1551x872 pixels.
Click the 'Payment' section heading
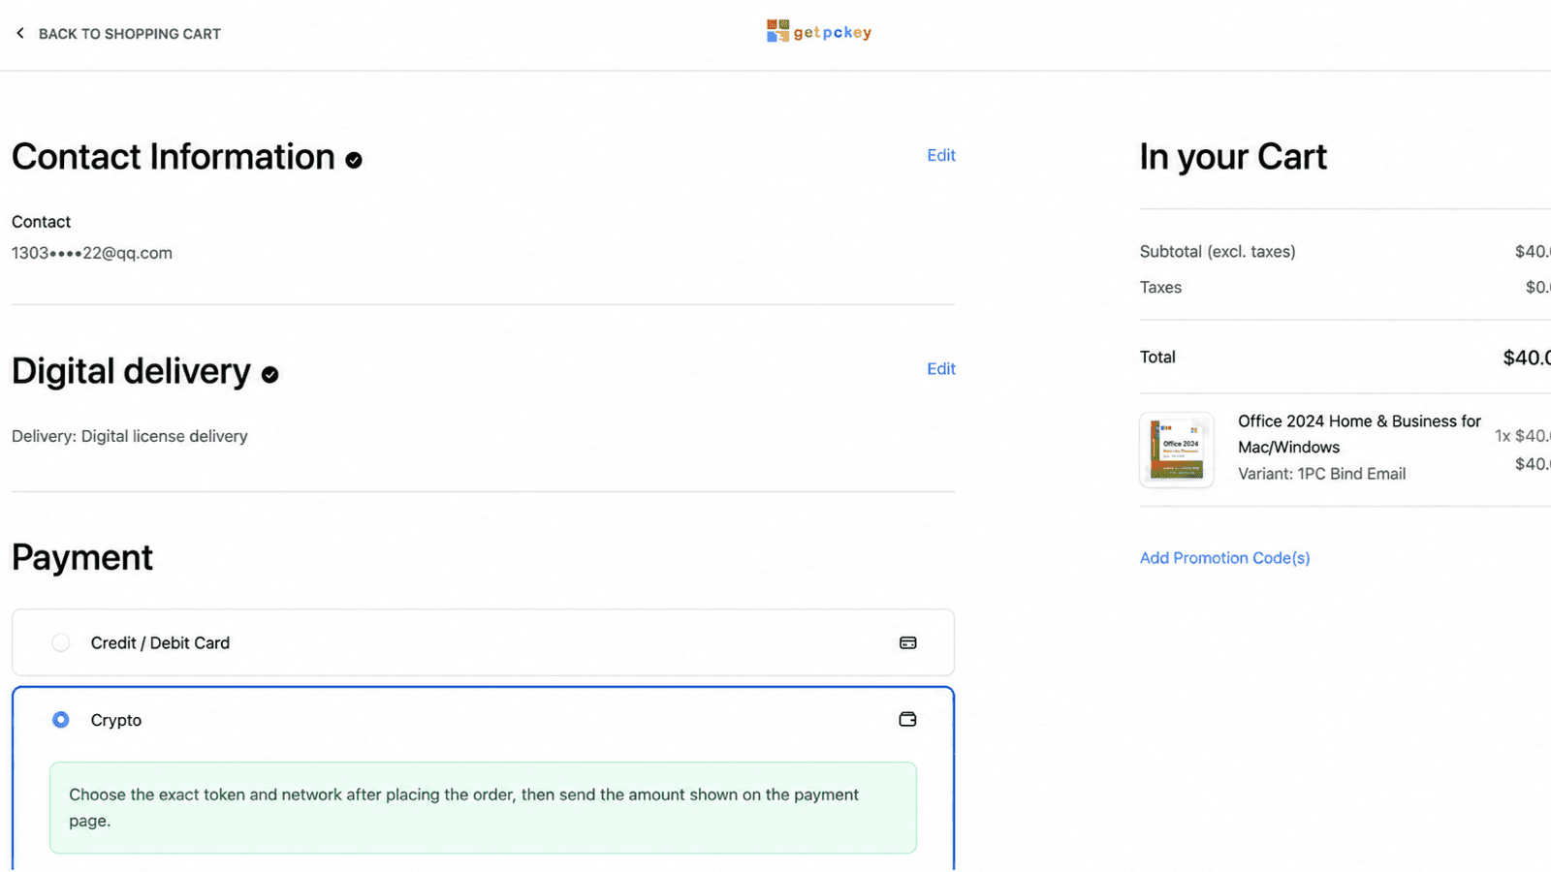coord(82,558)
